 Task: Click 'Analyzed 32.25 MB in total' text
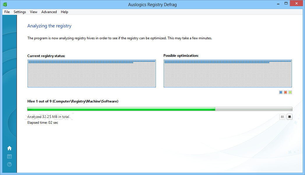[x=48, y=117]
